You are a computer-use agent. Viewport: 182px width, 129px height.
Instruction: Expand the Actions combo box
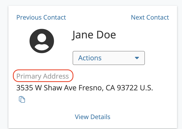tap(109, 58)
